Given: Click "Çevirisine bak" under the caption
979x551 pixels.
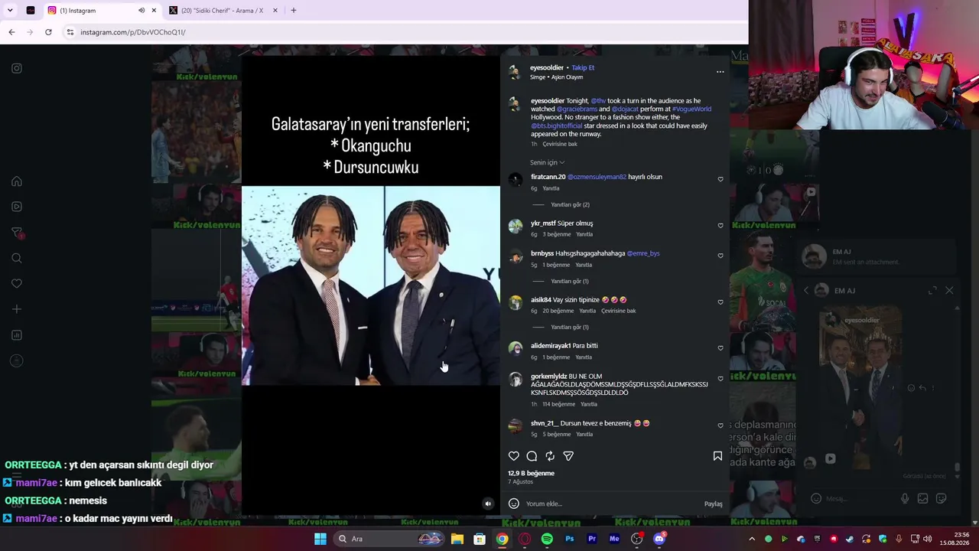Looking at the screenshot, I should 560,144.
